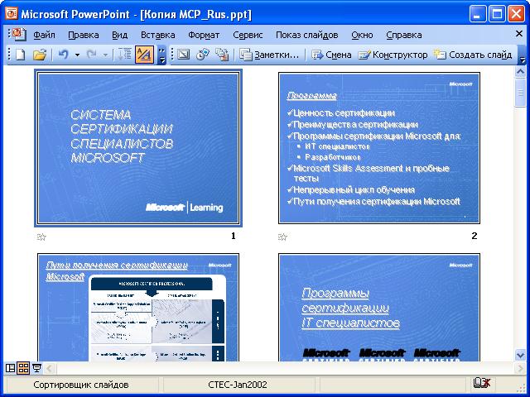This screenshot has width=530, height=397.
Task: Open Rehearse Timings clock icon
Action: point(203,55)
